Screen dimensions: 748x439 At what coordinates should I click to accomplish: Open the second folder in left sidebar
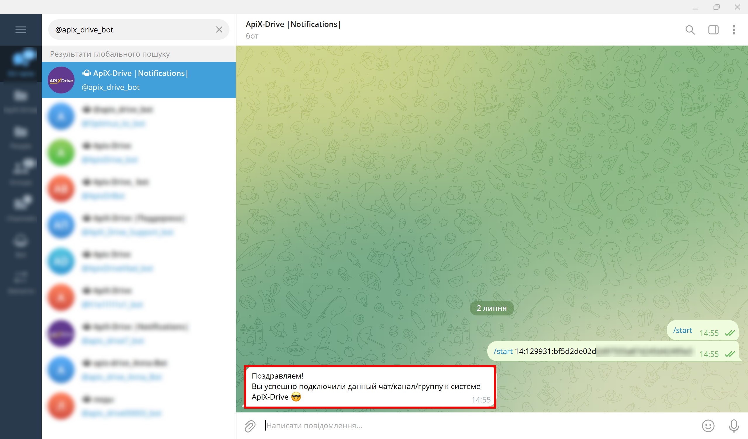coord(21,100)
